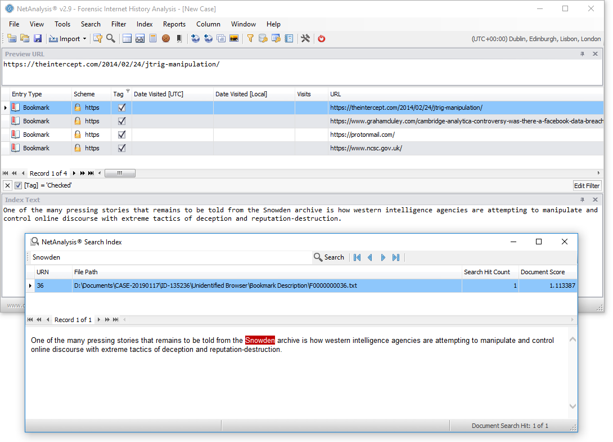Click the blue notebook toolbar icon
This screenshot has width=613, height=442.
coord(289,38)
